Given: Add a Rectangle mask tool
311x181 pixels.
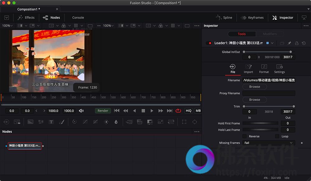Looking at the screenshot, I should point(184,122).
